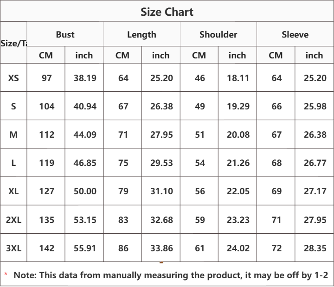Select the Bust column header

click(x=65, y=34)
